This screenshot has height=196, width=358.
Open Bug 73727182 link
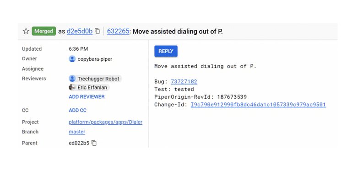tap(184, 81)
